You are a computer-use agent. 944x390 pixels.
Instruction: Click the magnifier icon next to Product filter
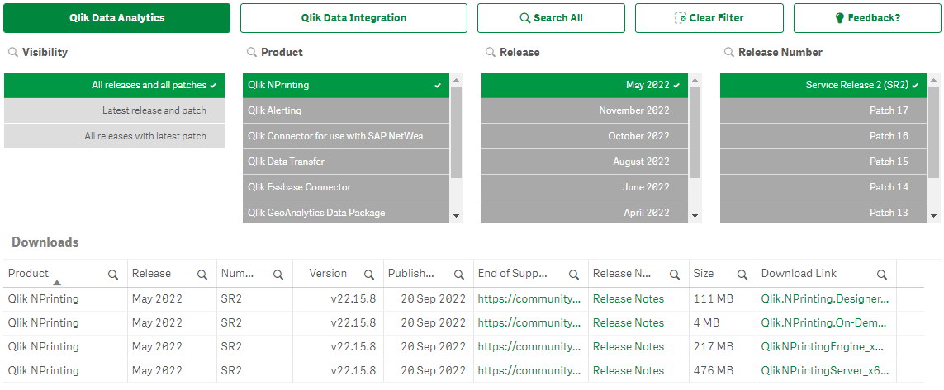tap(250, 52)
